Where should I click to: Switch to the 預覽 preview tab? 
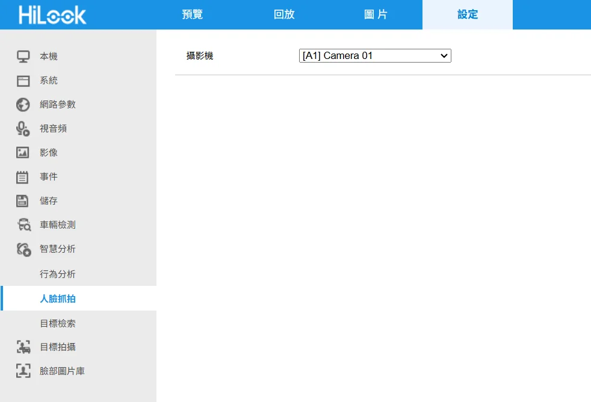[191, 14]
